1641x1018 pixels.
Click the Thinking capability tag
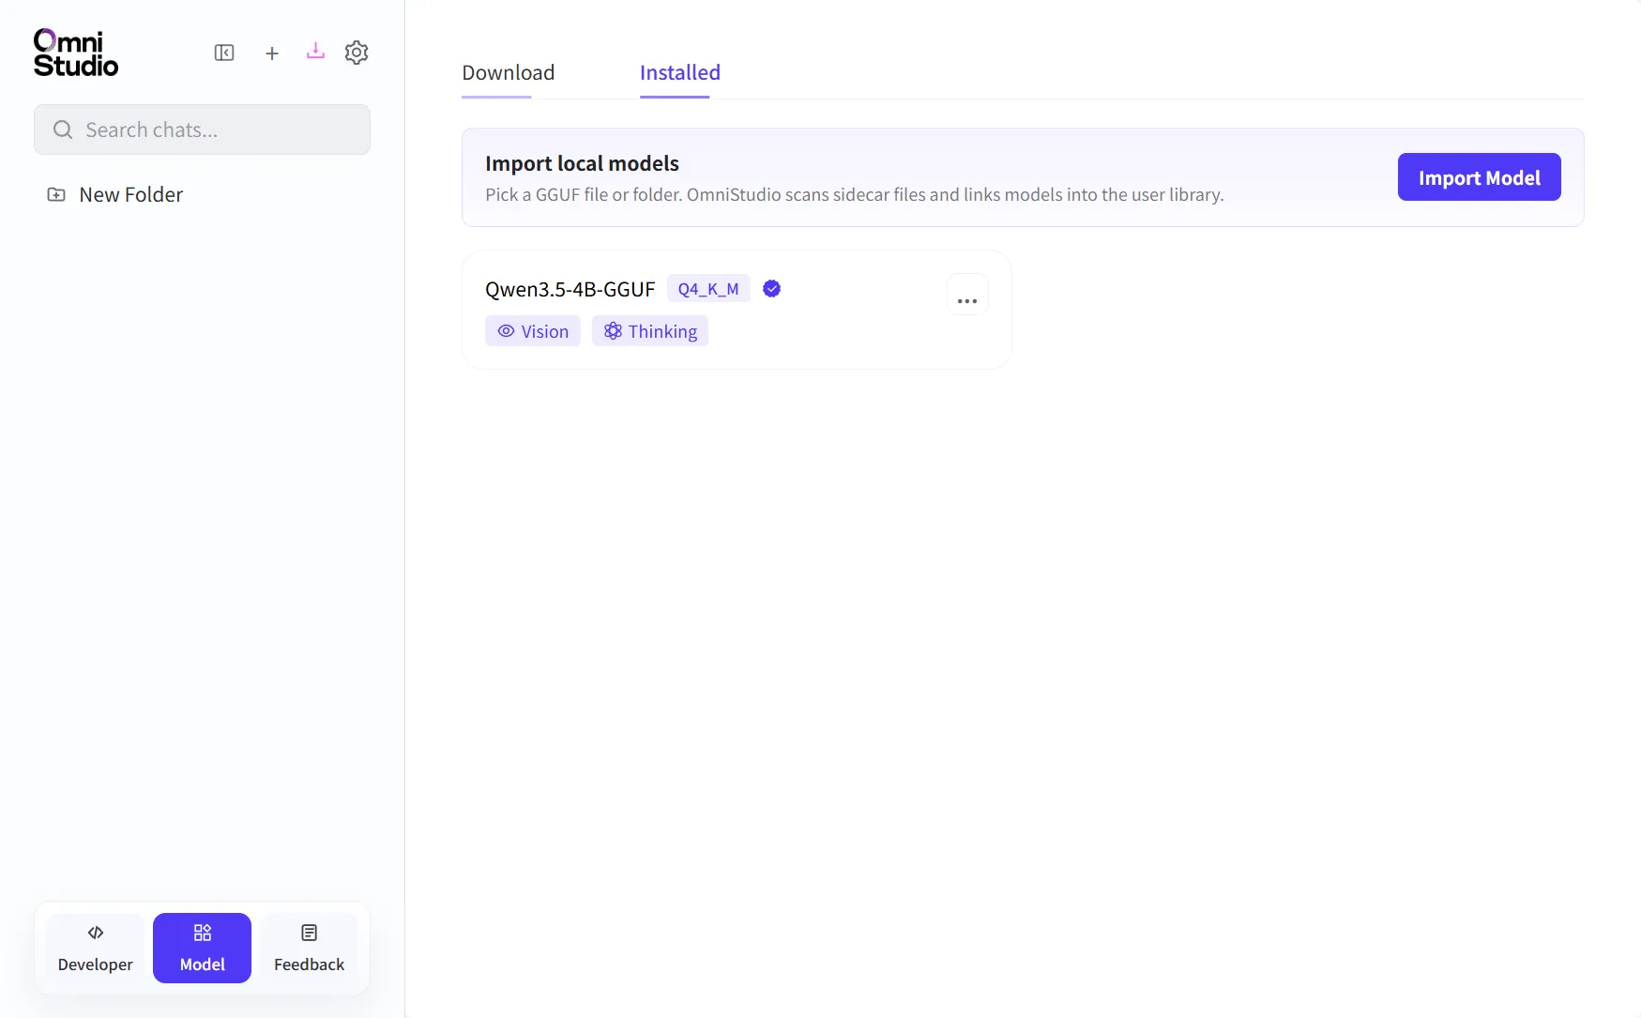(x=650, y=331)
